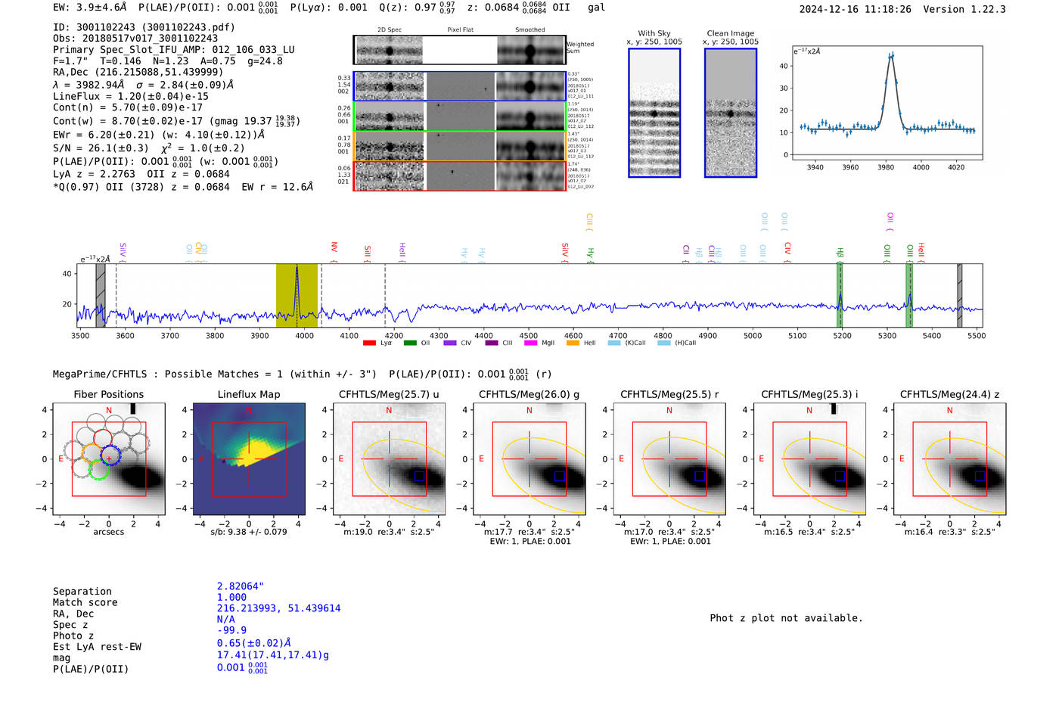Click the green OII legend swatch

coord(410,343)
